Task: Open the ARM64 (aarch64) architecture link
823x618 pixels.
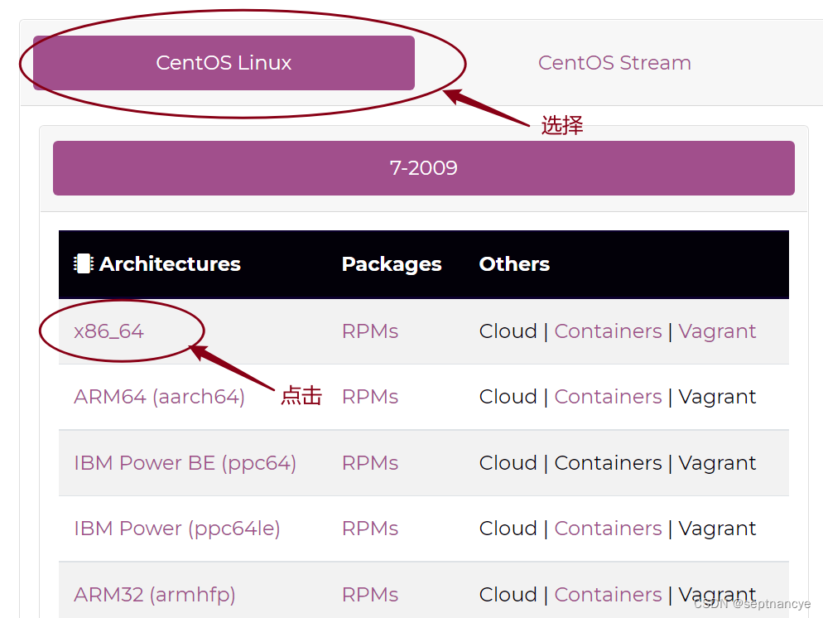Action: [x=157, y=397]
